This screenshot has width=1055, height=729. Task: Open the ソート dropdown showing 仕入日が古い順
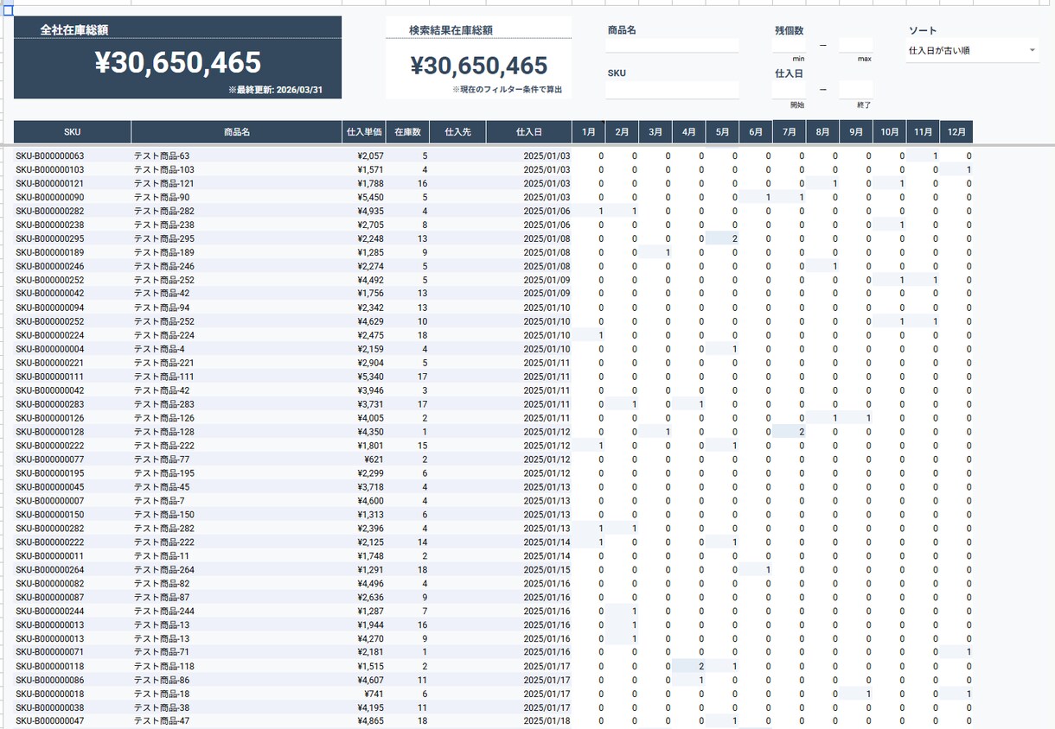pos(972,51)
